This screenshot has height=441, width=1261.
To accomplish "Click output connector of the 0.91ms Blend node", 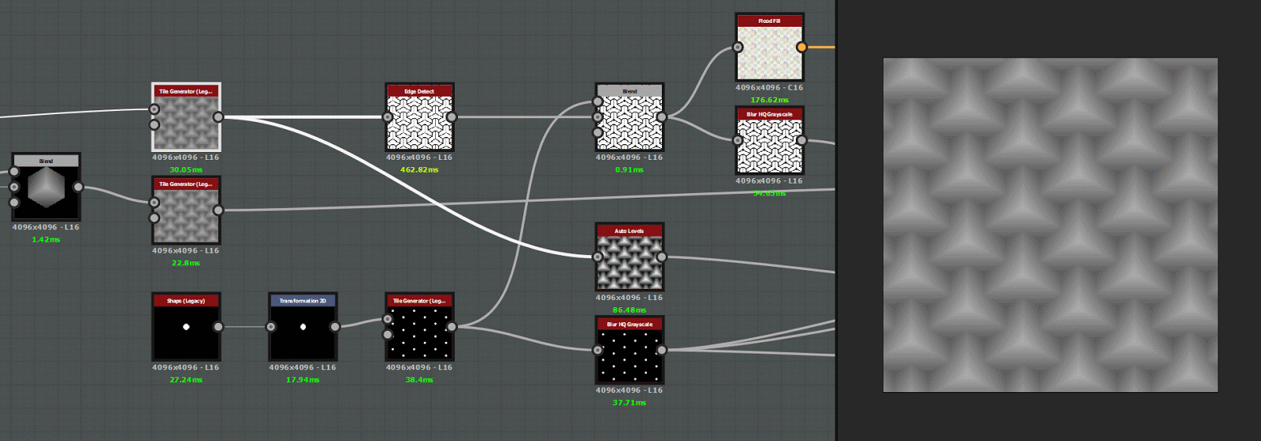I will (x=661, y=117).
